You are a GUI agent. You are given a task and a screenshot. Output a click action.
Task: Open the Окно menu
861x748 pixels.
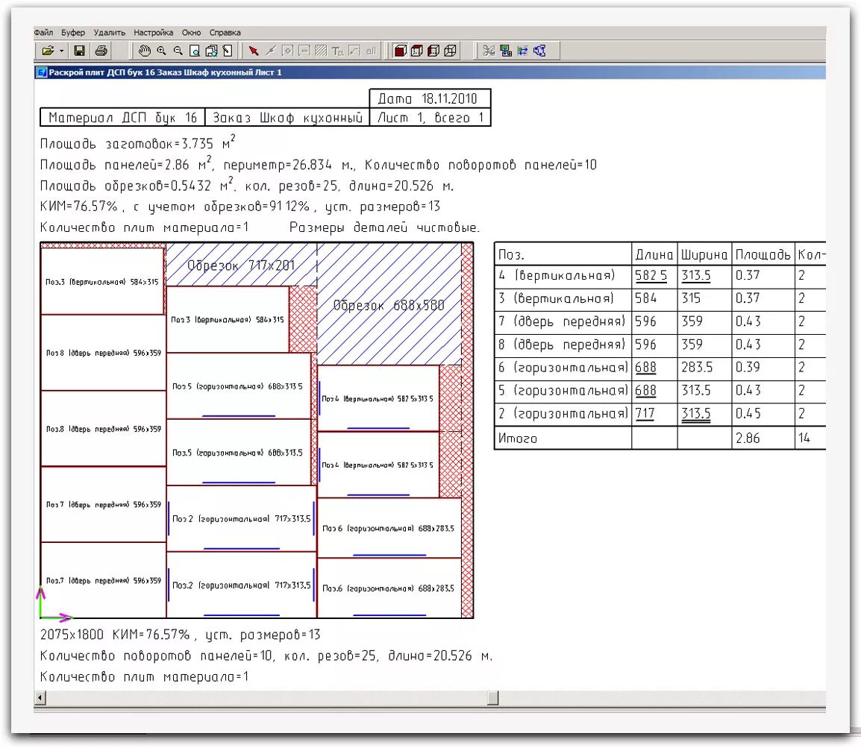click(x=191, y=32)
